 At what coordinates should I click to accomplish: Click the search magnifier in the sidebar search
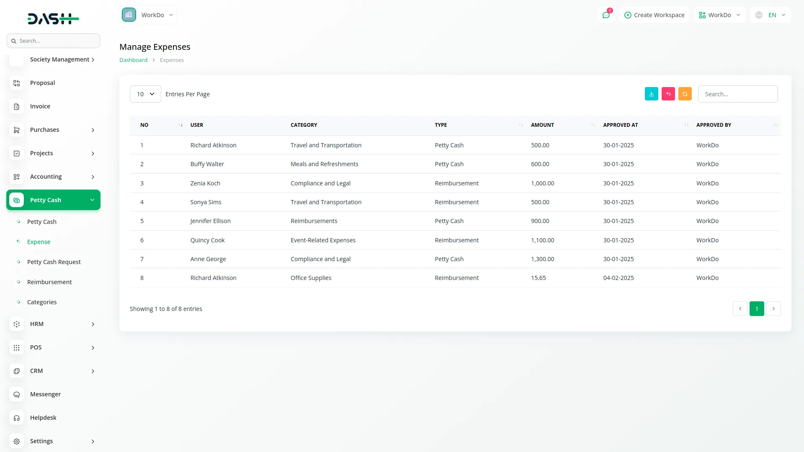[14, 41]
